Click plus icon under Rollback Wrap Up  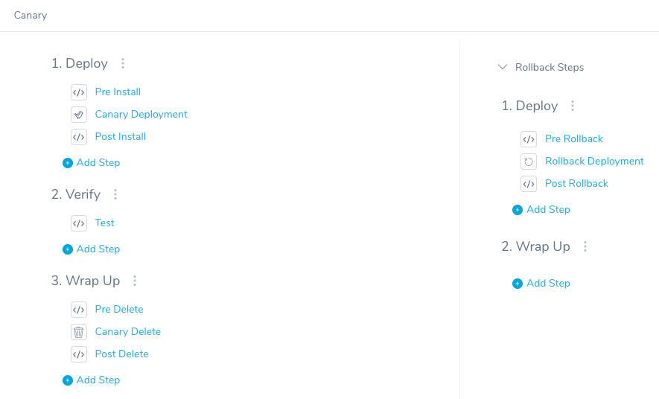pos(518,284)
